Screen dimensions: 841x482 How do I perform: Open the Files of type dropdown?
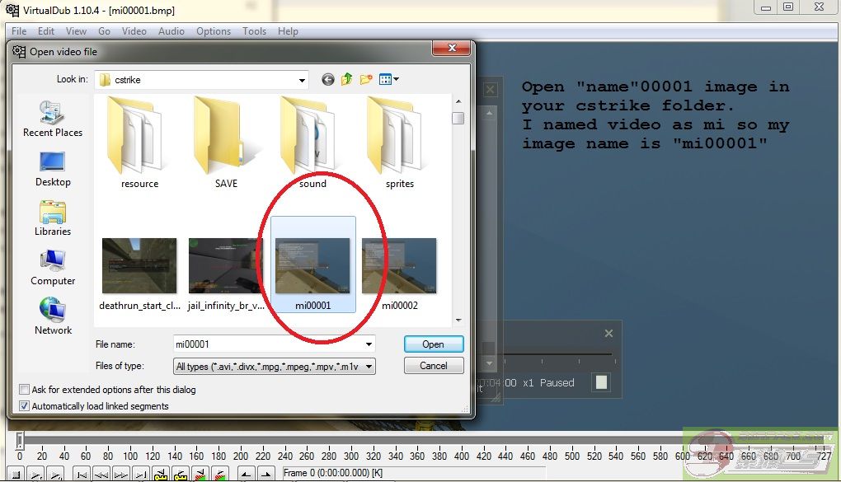[x=369, y=366]
